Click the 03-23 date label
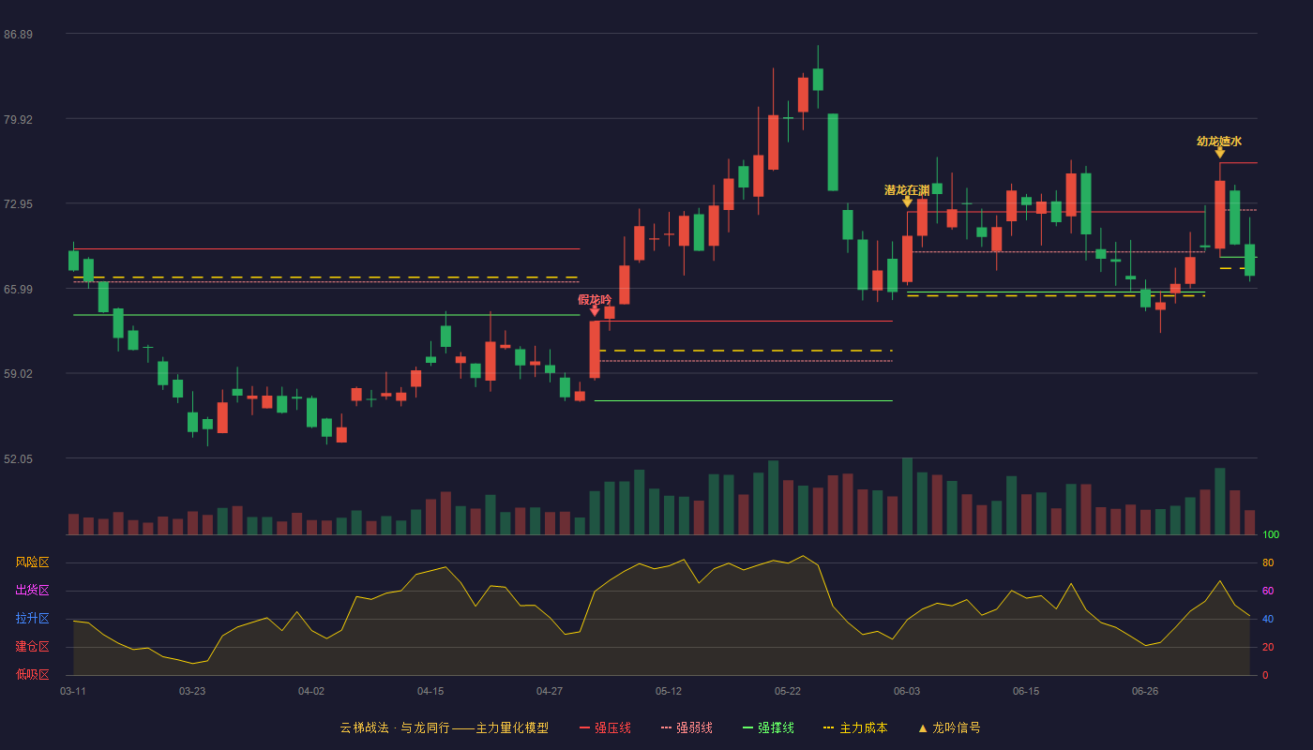1313x750 pixels. pos(192,692)
